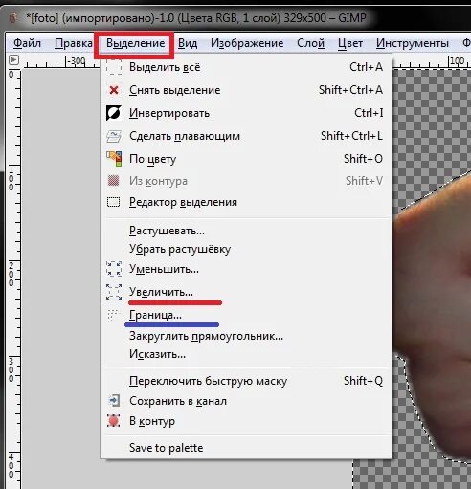Choose Снять выделение menu text
The image size is (471, 489).
[175, 90]
